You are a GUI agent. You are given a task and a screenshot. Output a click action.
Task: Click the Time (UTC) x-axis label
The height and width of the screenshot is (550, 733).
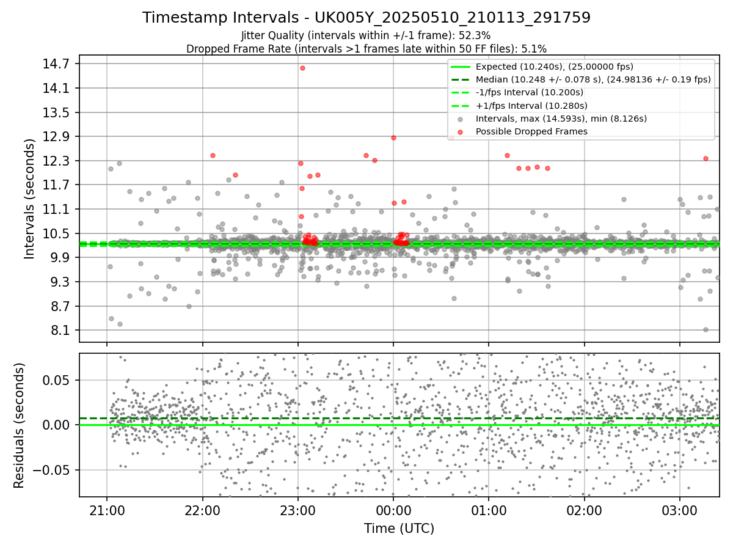click(x=399, y=529)
